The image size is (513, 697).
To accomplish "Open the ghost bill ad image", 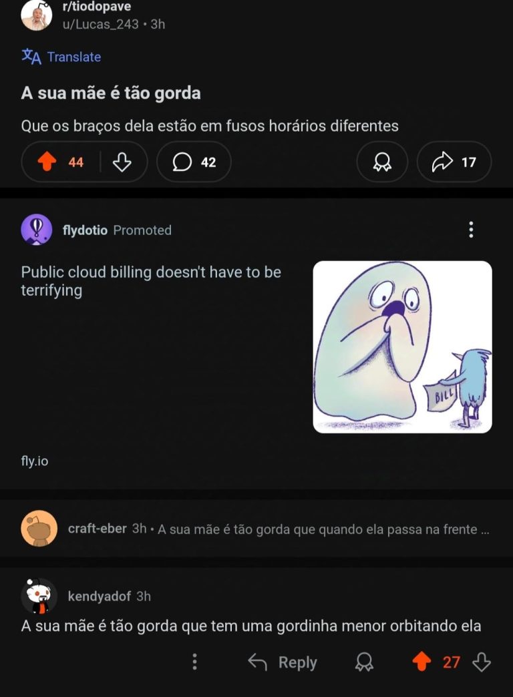I will [402, 346].
